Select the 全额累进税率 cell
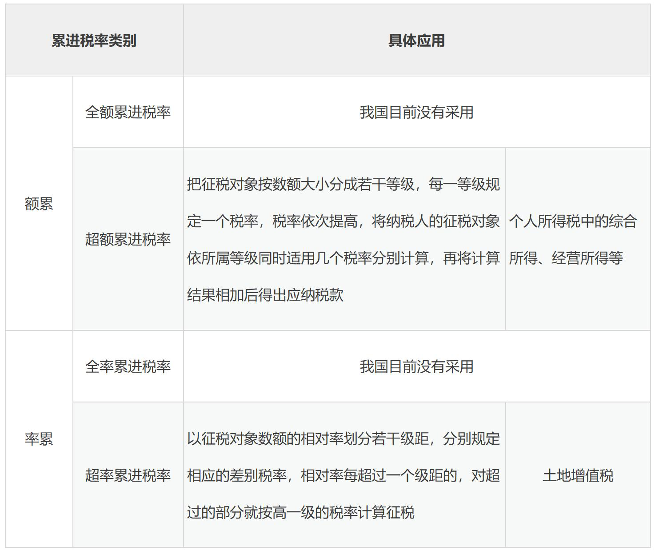 click(128, 112)
